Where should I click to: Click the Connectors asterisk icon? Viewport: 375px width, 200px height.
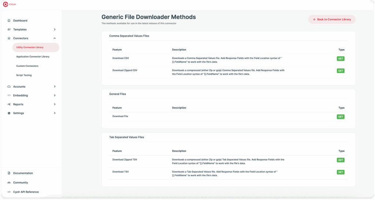pyautogui.click(x=9, y=38)
